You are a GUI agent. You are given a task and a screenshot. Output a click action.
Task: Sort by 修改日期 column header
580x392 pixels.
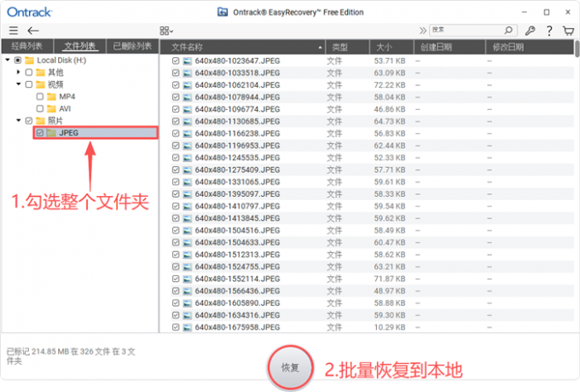[529, 47]
